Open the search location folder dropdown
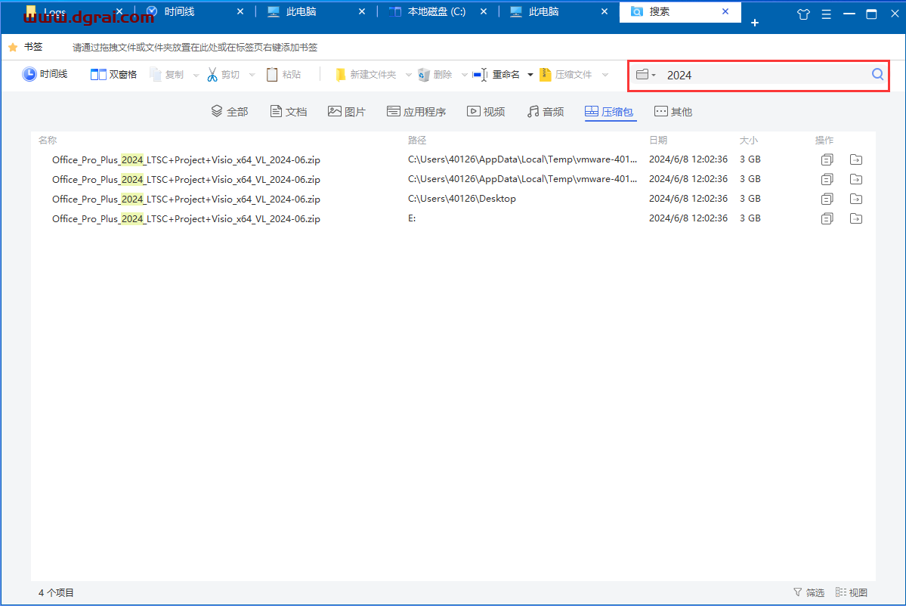 645,75
